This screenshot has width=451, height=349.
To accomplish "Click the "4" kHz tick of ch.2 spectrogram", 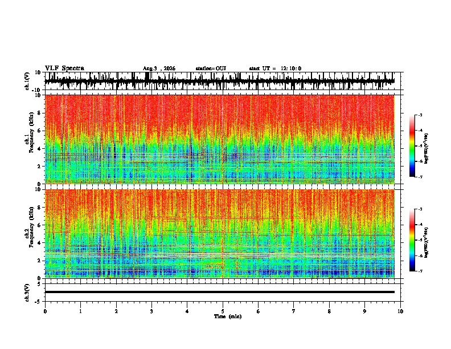I will [39, 243].
